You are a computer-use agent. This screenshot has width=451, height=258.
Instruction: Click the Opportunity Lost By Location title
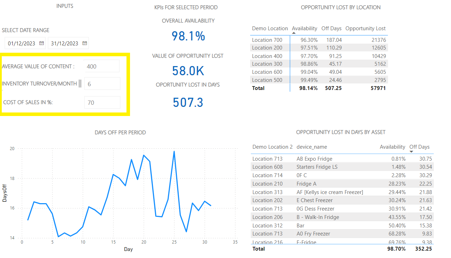[341, 7]
